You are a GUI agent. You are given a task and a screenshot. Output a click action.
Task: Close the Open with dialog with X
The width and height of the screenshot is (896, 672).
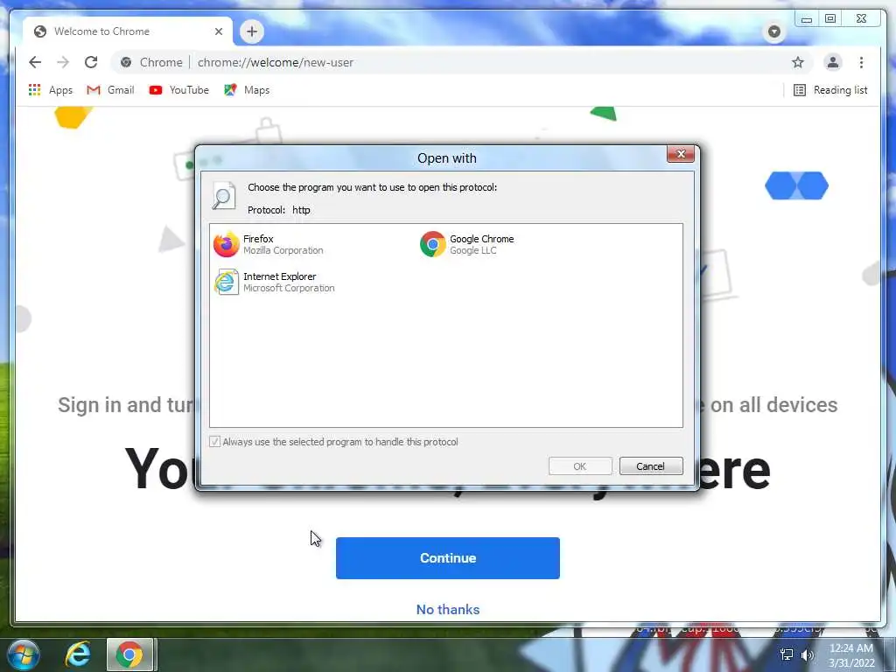tap(681, 154)
